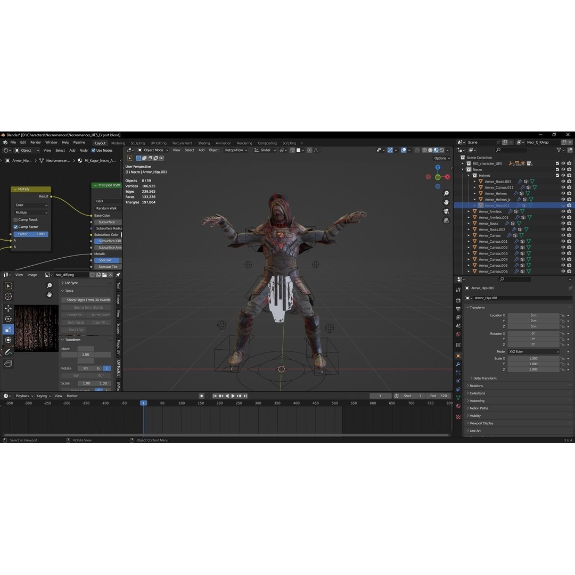This screenshot has height=575, width=575.
Task: Open the Keying popover in timeline
Action: pos(43,396)
